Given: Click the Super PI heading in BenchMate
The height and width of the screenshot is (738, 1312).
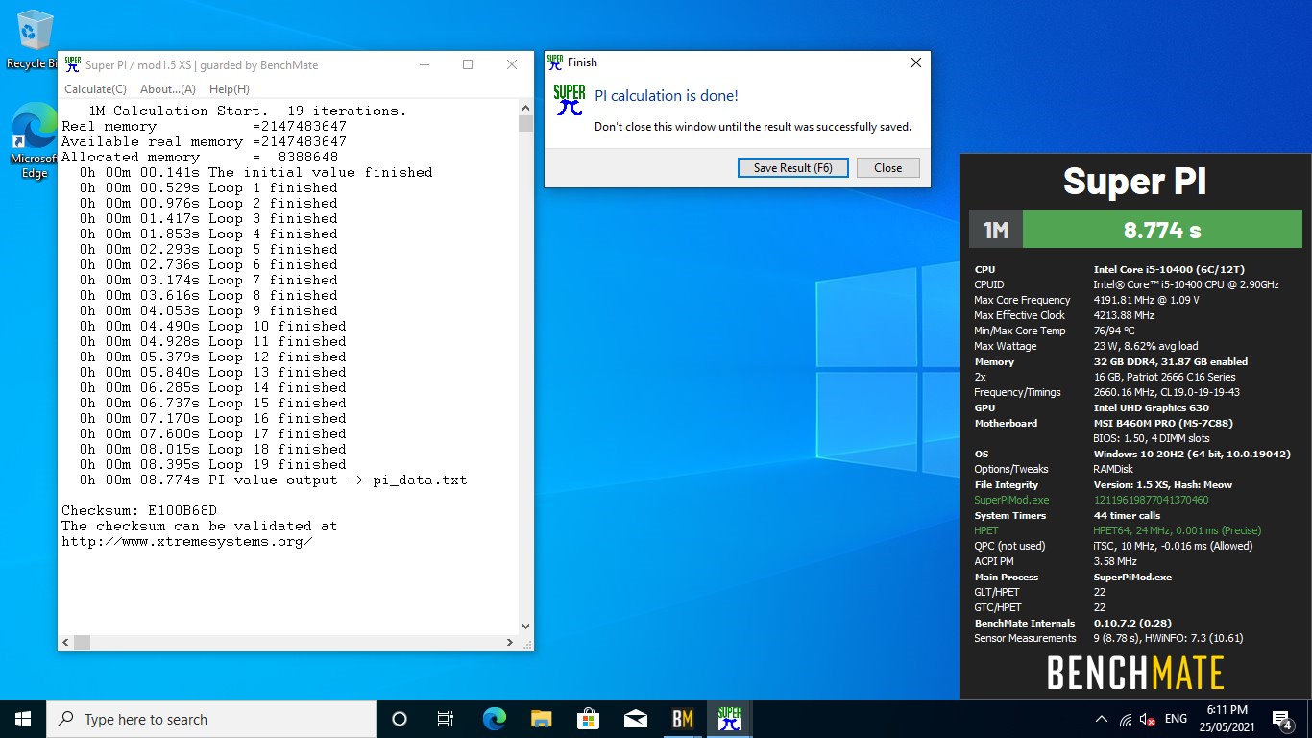Looking at the screenshot, I should pos(1134,181).
